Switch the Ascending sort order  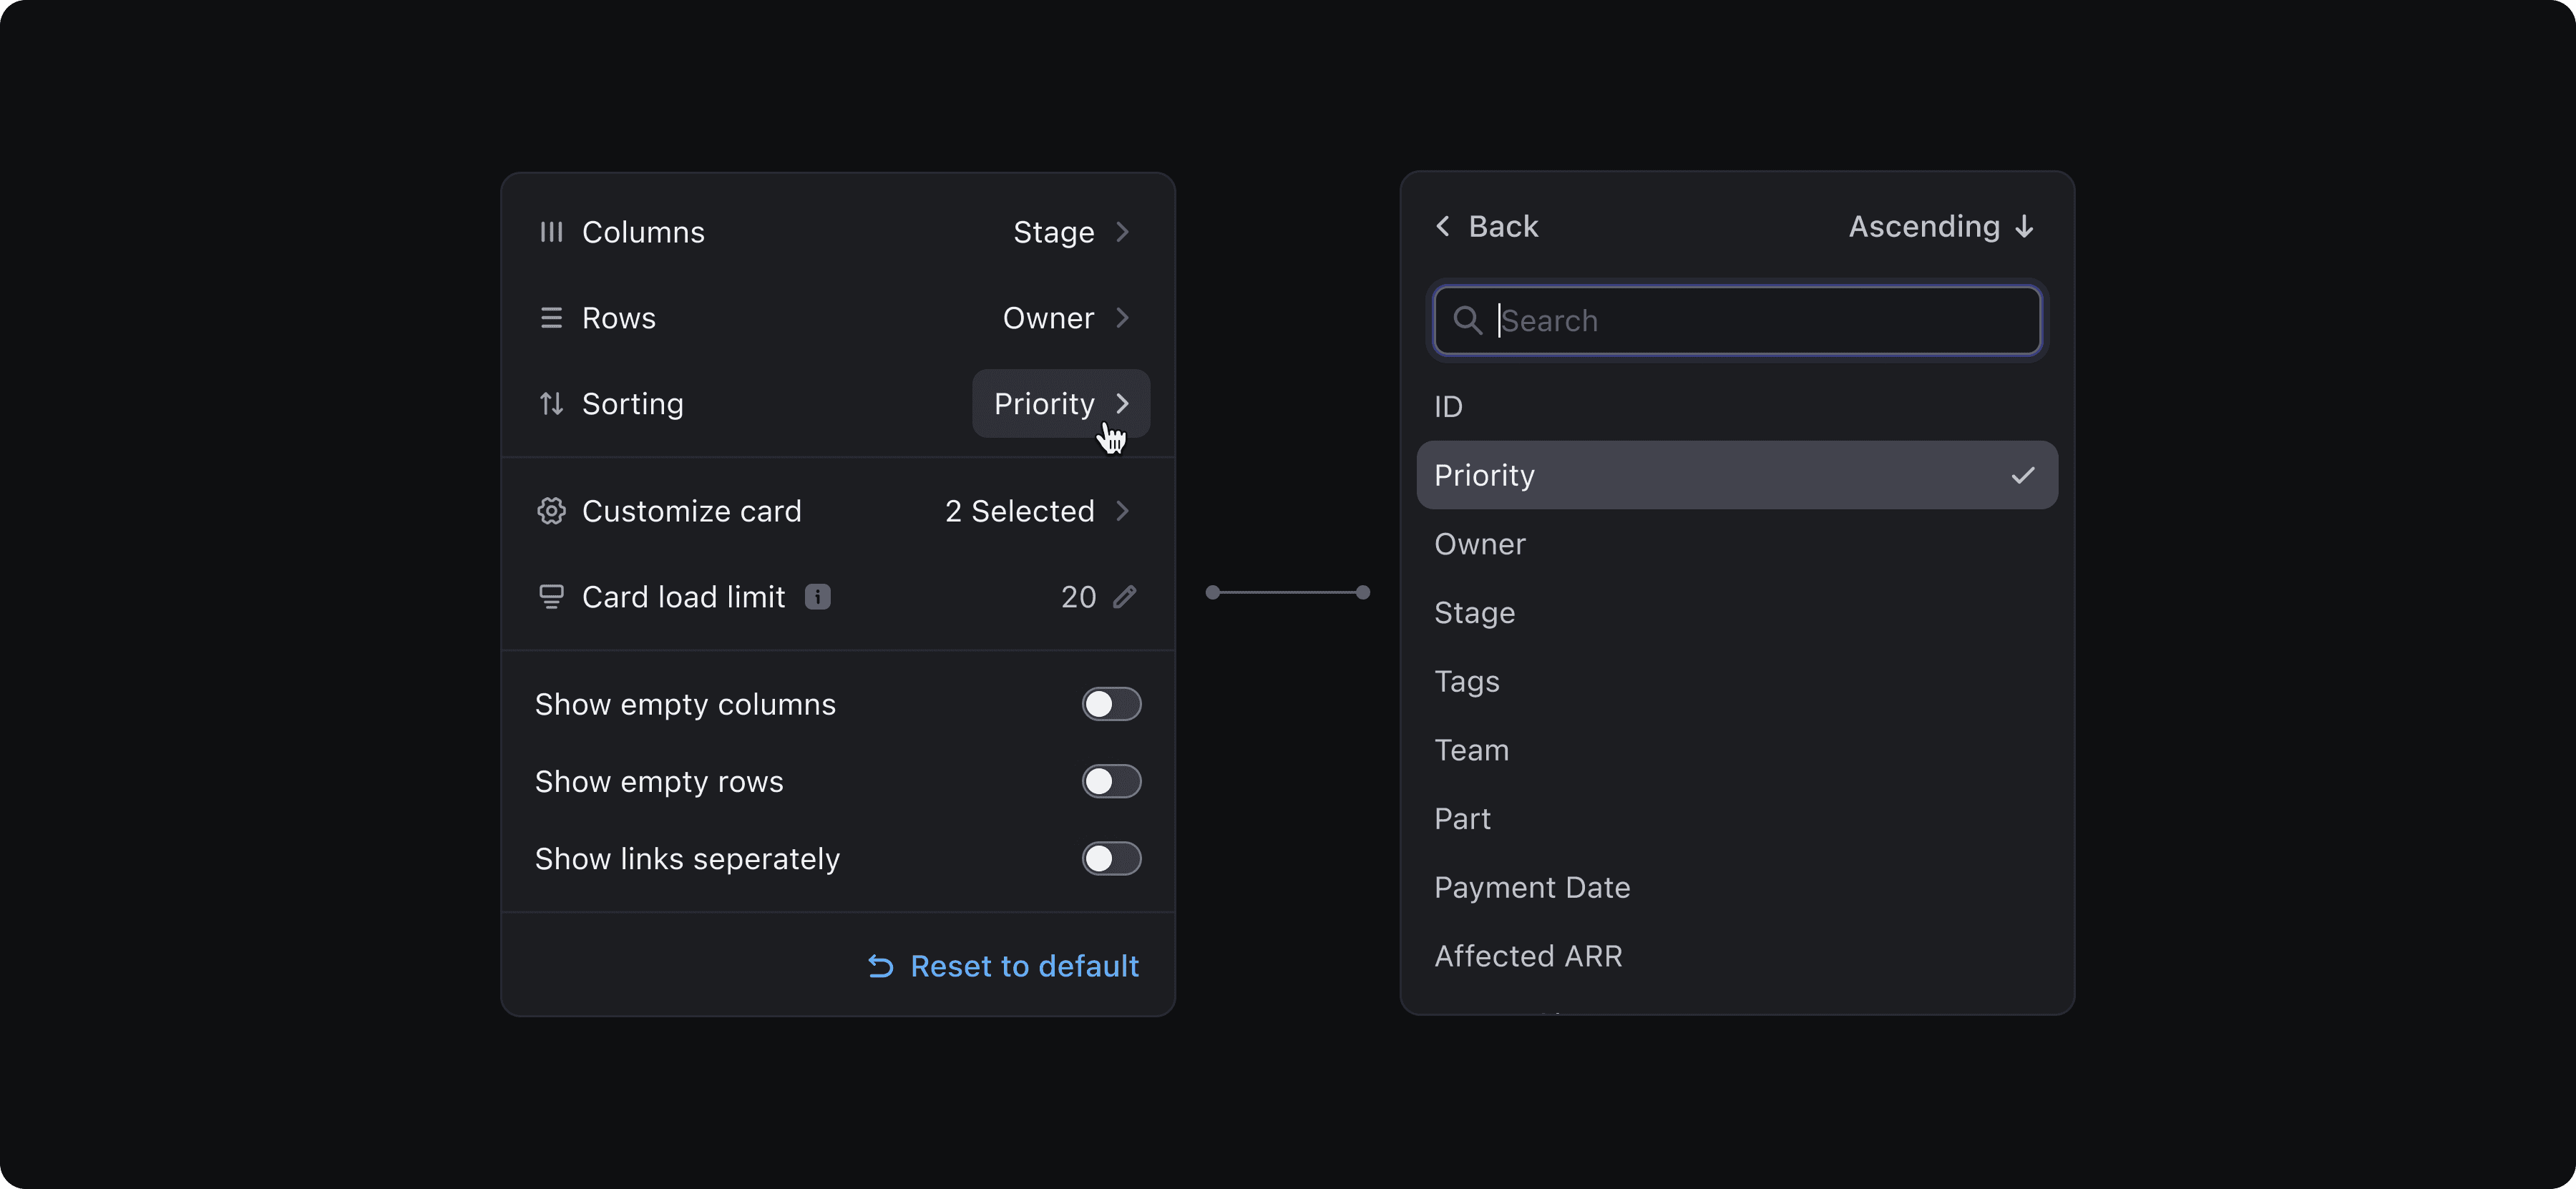1940,227
